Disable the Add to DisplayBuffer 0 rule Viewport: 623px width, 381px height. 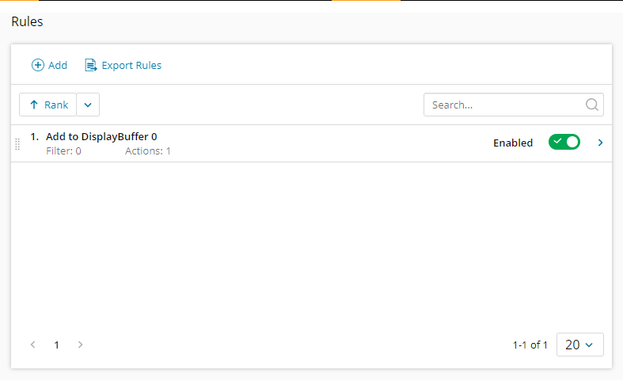pyautogui.click(x=564, y=143)
